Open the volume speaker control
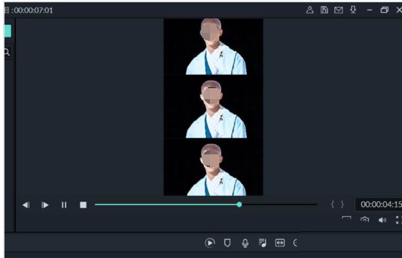The width and height of the screenshot is (402, 258). [x=382, y=220]
